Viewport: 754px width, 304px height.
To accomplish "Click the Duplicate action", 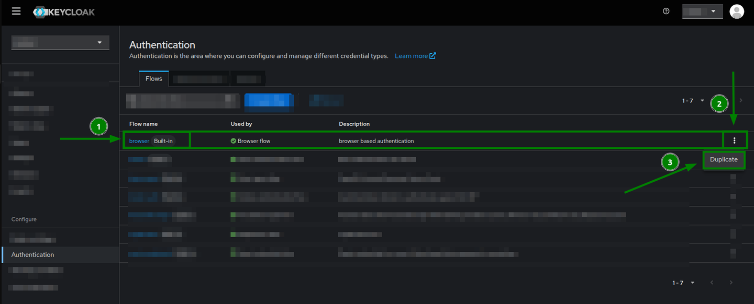I will coord(724,159).
